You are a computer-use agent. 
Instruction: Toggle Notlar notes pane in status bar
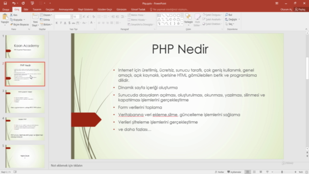[x=219, y=172]
